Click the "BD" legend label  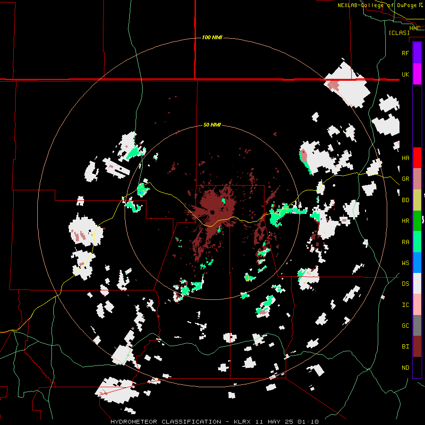pos(405,200)
